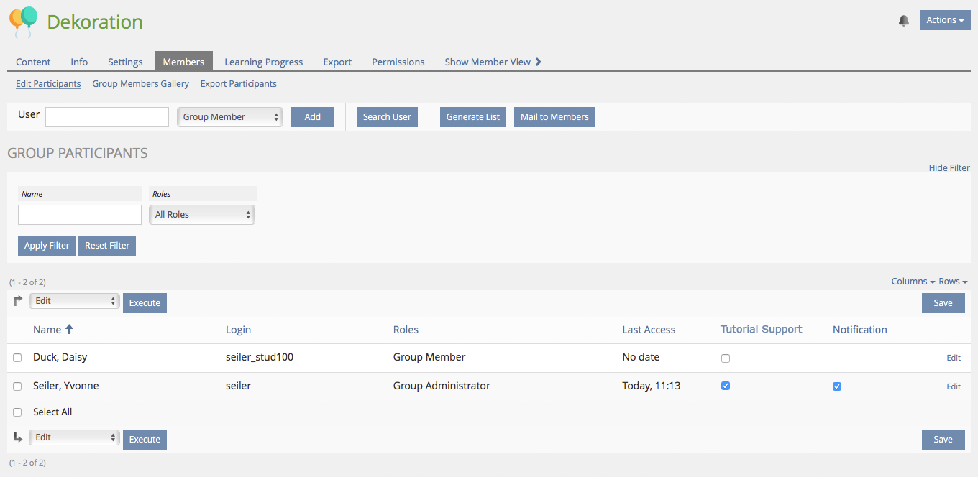978x477 pixels.
Task: Disable Notification for Yvonne Seiler
Action: pyautogui.click(x=837, y=386)
